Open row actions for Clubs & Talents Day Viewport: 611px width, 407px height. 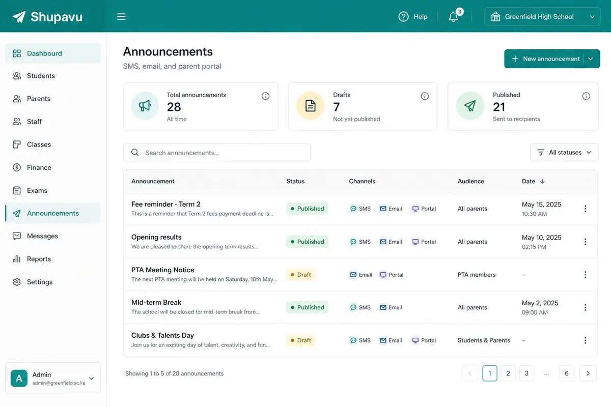585,340
